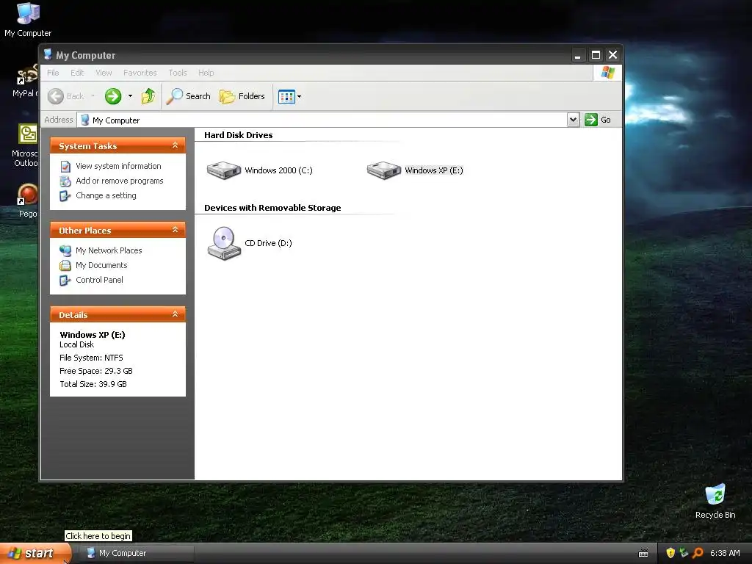Select the Windows 2000 (C:) drive icon
This screenshot has height=564, width=752.
pos(223,170)
